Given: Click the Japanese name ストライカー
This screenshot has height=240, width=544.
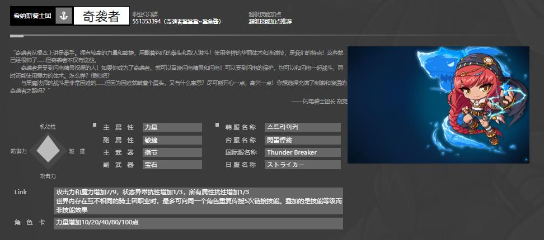Looking at the screenshot, I should (303, 165).
